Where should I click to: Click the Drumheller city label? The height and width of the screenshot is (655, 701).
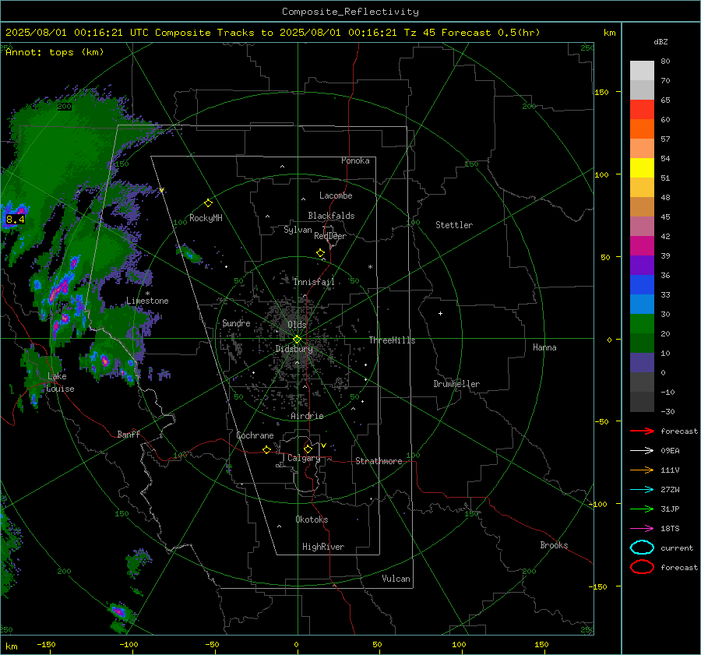tap(456, 384)
